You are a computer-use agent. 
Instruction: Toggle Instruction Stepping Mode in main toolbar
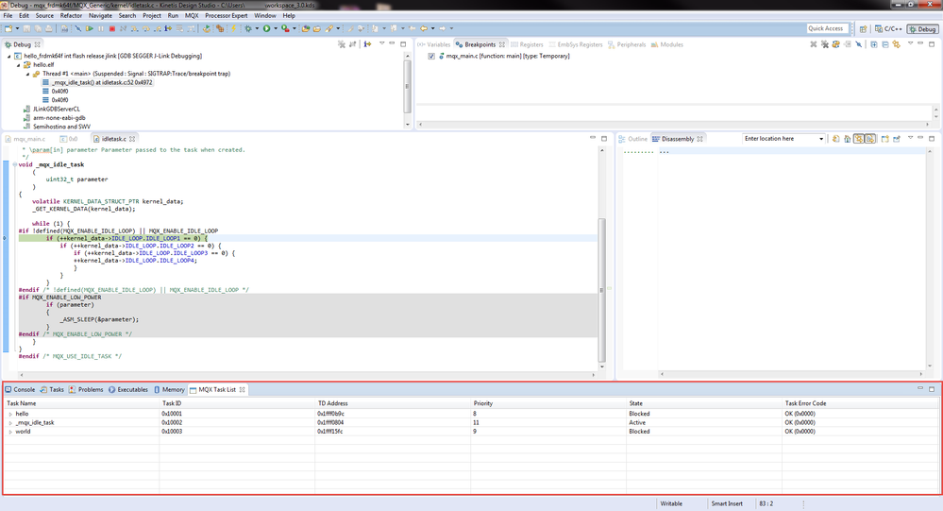pyautogui.click(x=168, y=28)
